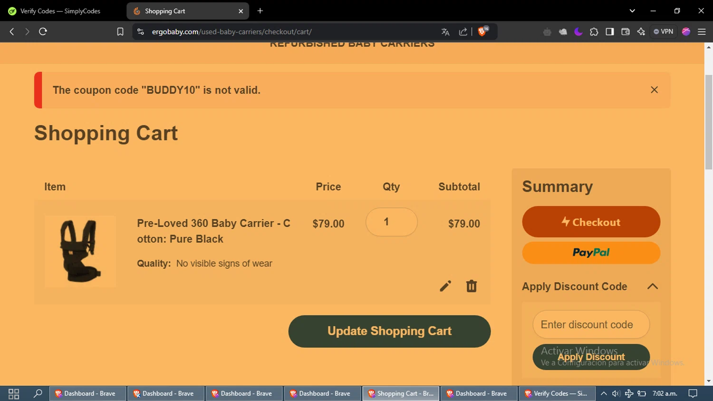Switch to the Verify Codes SimplyCodes tab
This screenshot has height=401, width=713.
pos(59,11)
